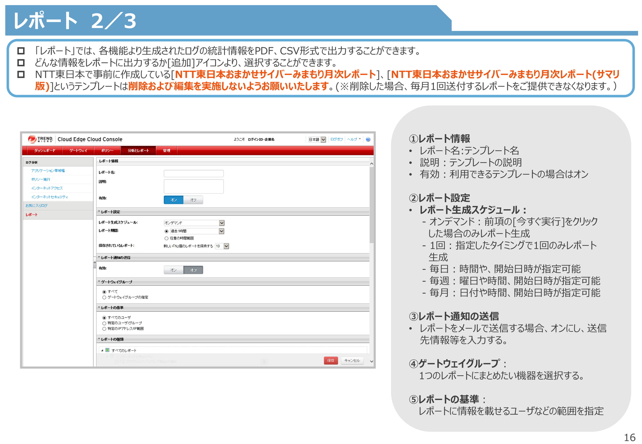Image resolution: width=642 pixels, height=444 pixels.
Task: Turn report notification toggle to オン
Action: (174, 270)
